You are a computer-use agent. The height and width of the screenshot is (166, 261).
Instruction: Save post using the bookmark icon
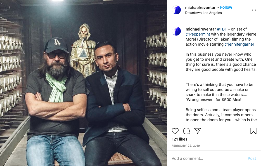253,131
